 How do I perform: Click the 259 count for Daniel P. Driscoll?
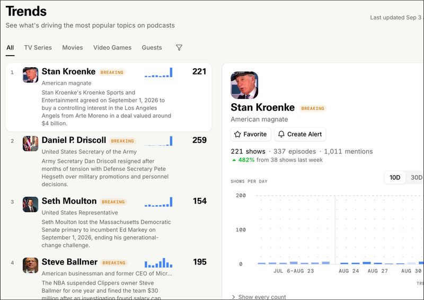199,140
